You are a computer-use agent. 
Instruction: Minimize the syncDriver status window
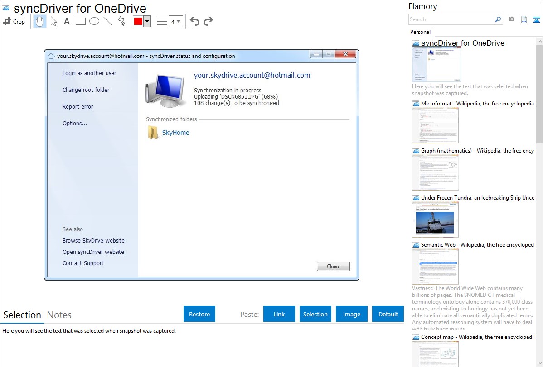316,54
